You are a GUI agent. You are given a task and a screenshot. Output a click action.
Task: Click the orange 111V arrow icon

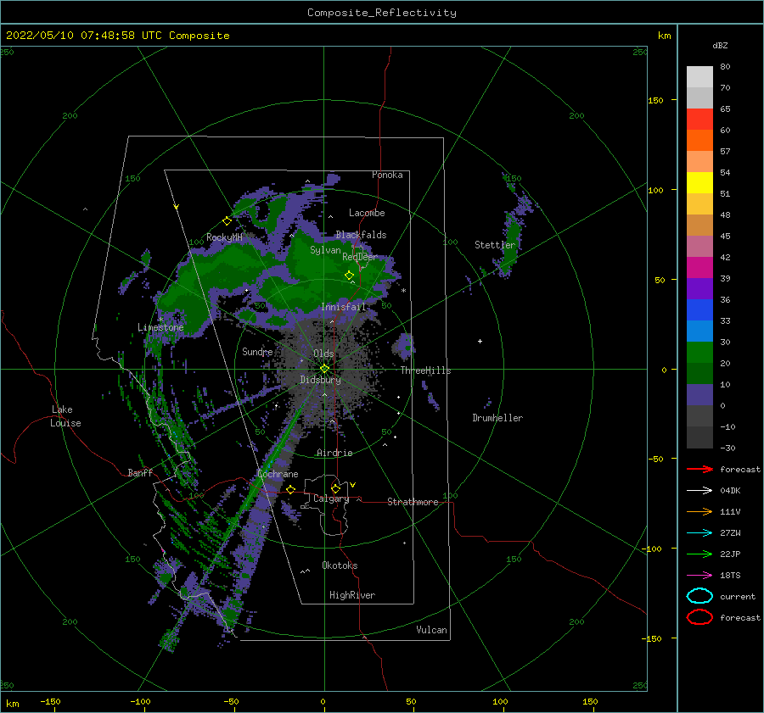(699, 511)
